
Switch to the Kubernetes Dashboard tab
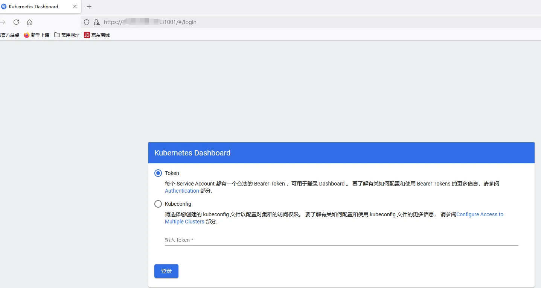tap(34, 7)
